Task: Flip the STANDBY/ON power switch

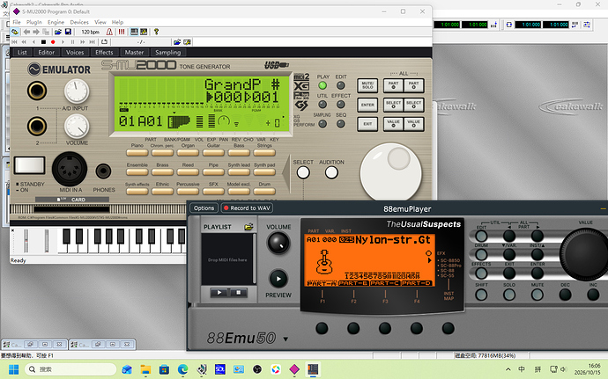Action: point(29,165)
